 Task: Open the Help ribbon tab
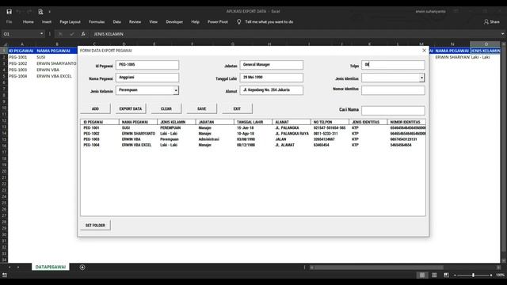pos(196,21)
